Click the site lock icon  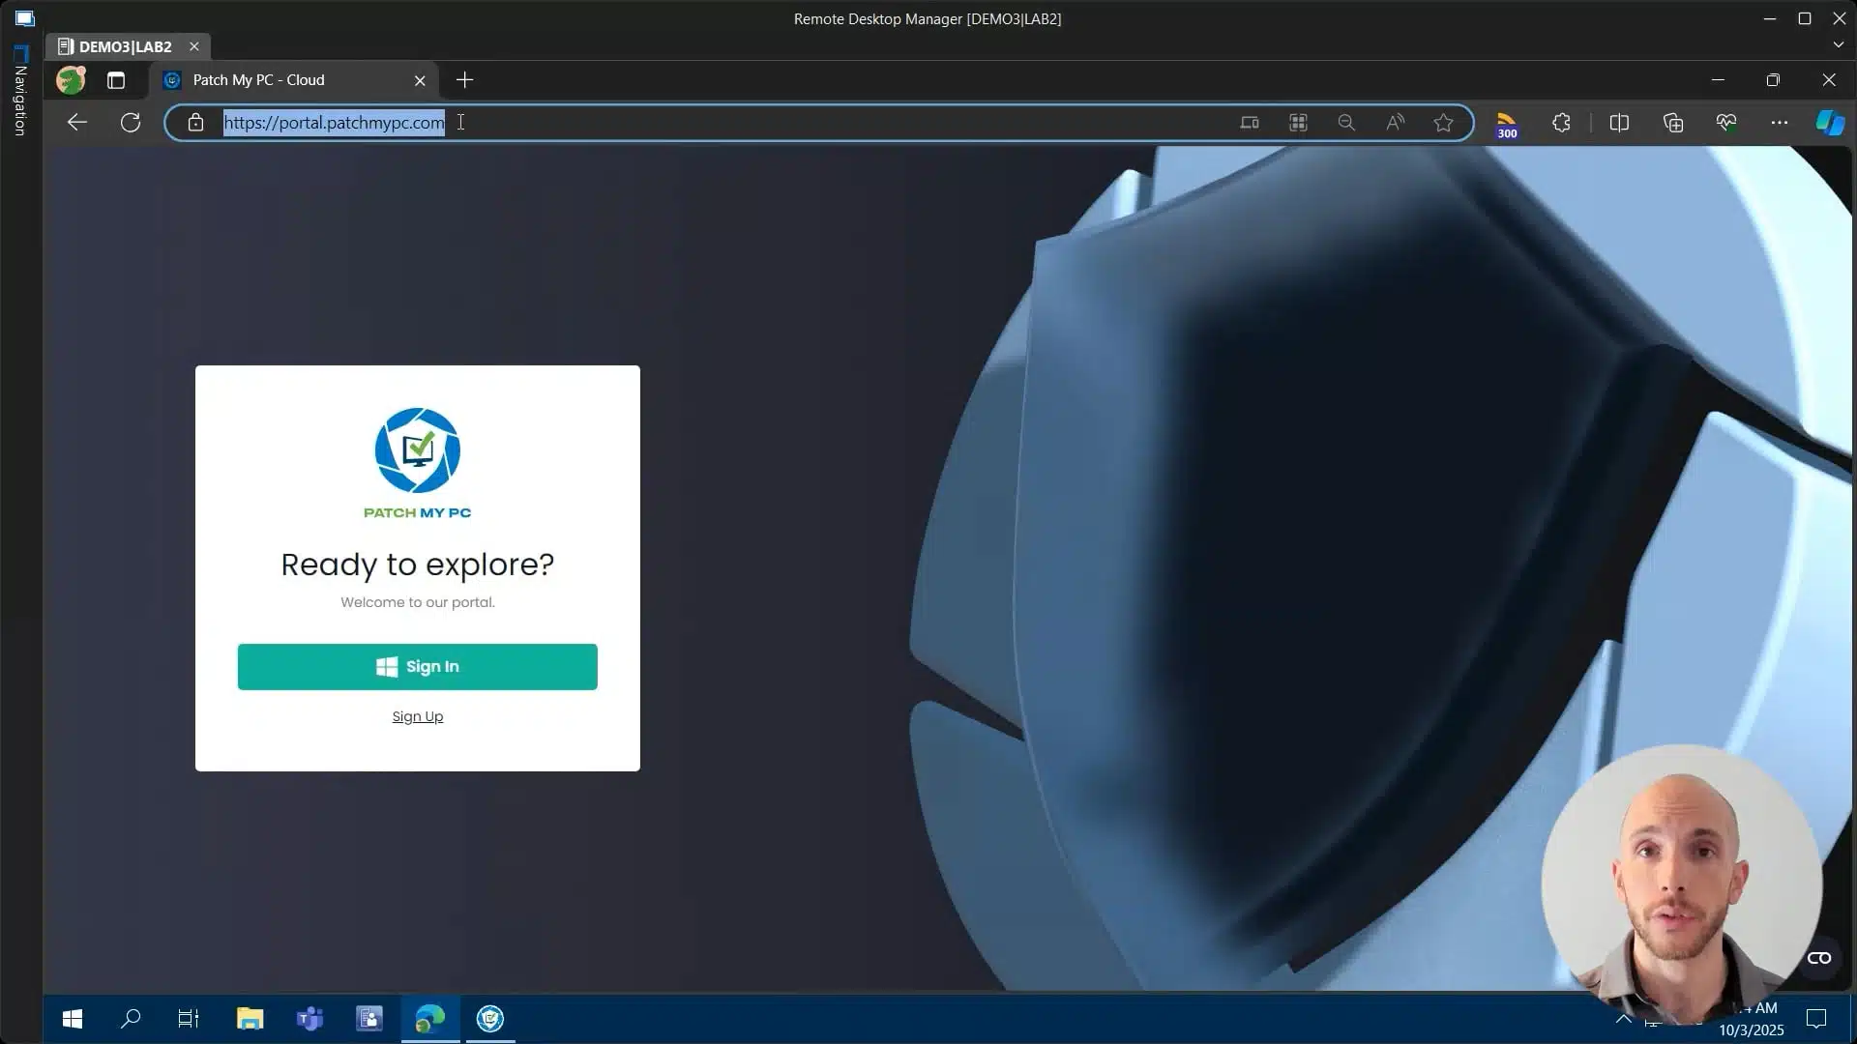tap(196, 123)
